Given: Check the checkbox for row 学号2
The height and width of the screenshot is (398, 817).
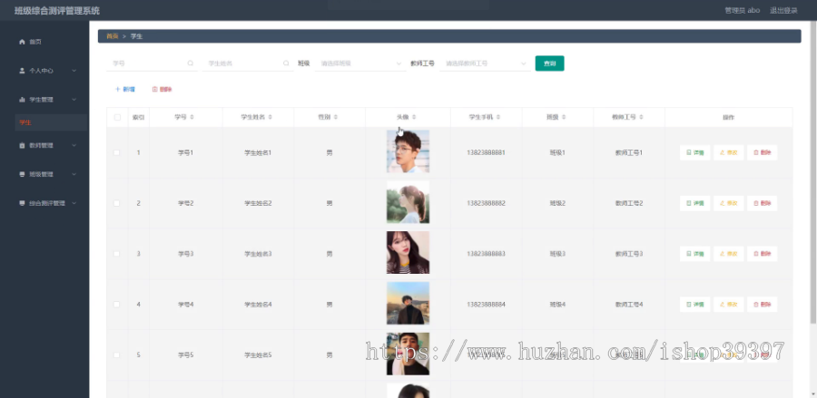Looking at the screenshot, I should [117, 203].
